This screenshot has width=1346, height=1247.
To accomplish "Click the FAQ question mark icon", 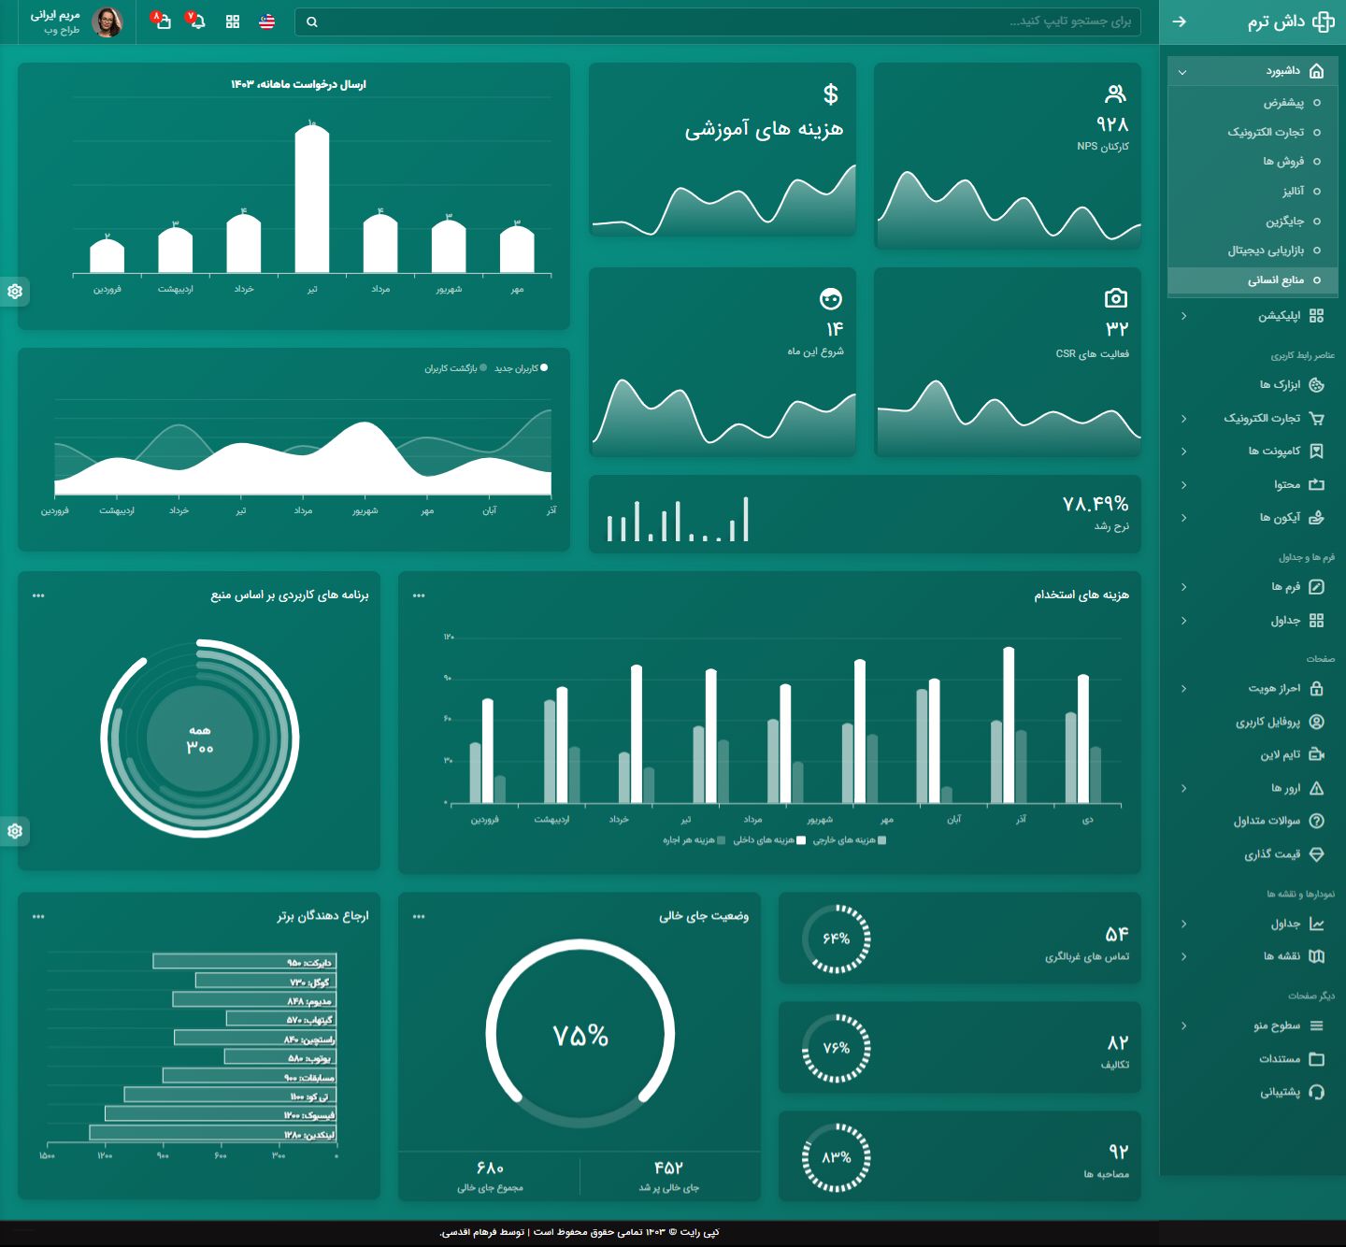I will point(1316,821).
